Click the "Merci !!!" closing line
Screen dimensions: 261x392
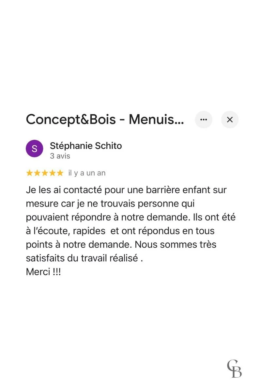[43, 272]
